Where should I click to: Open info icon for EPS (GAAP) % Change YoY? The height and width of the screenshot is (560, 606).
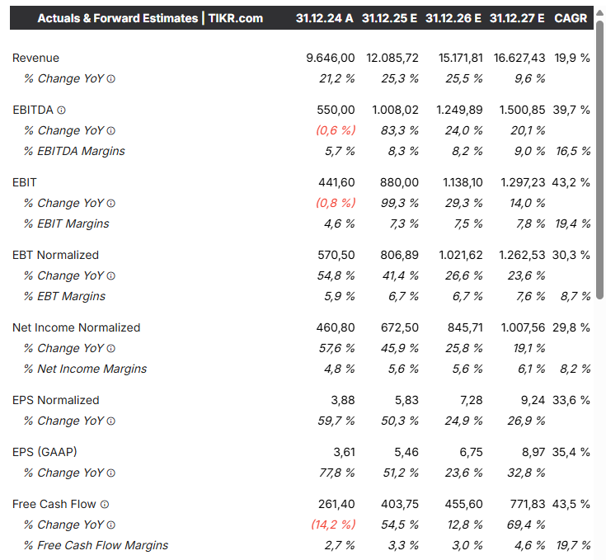[x=111, y=473]
